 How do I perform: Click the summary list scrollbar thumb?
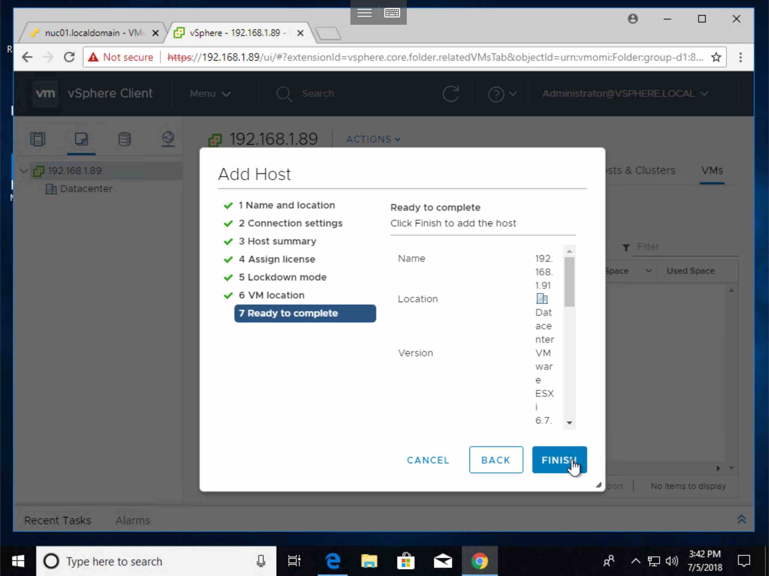569,282
